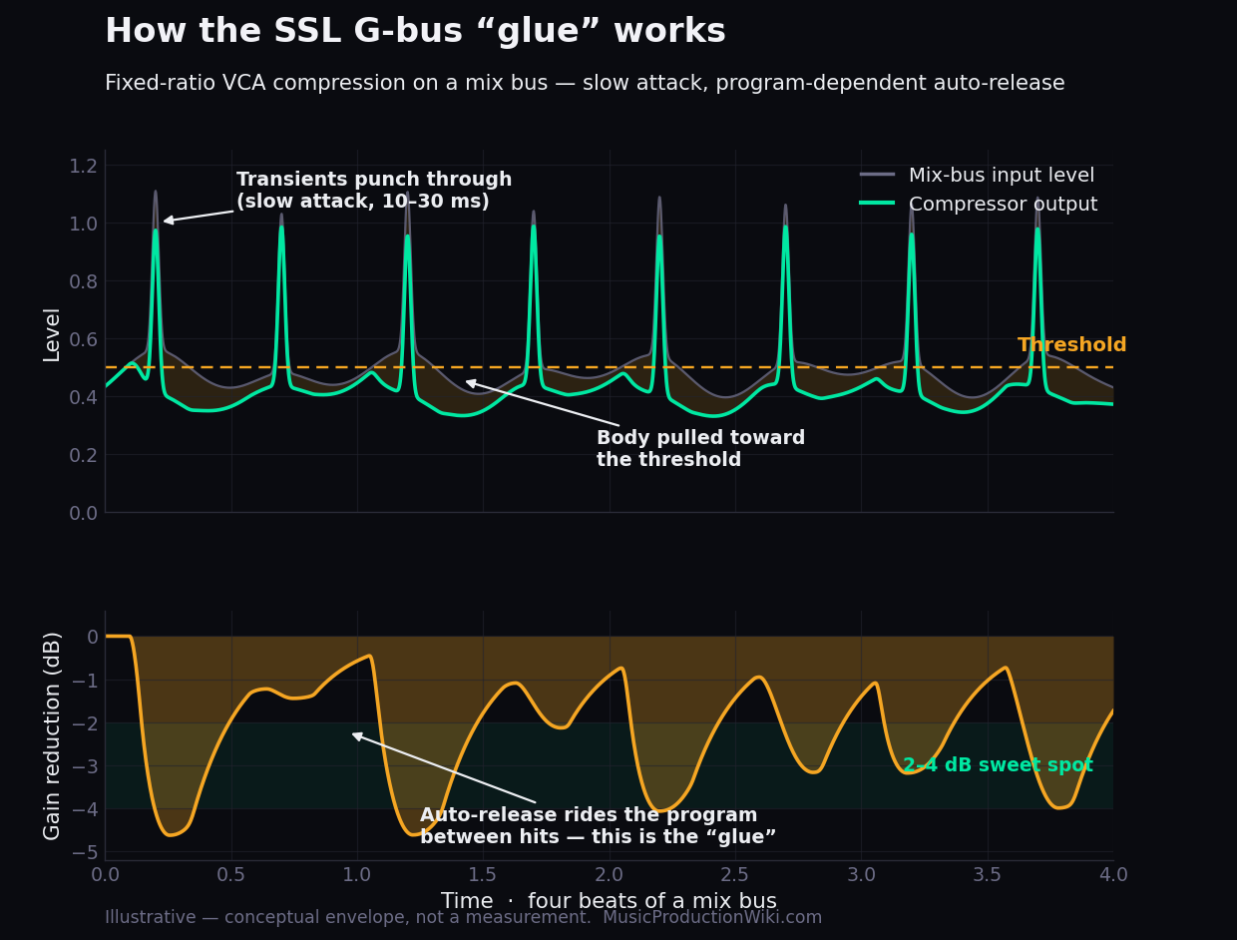1237x940 pixels.
Task: Click the "−5" tick on gain reduction axis
Action: (x=87, y=852)
